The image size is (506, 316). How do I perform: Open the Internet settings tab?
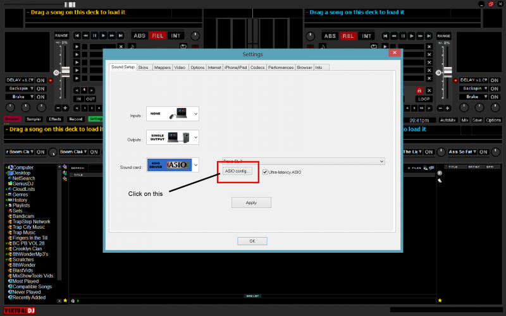point(214,68)
